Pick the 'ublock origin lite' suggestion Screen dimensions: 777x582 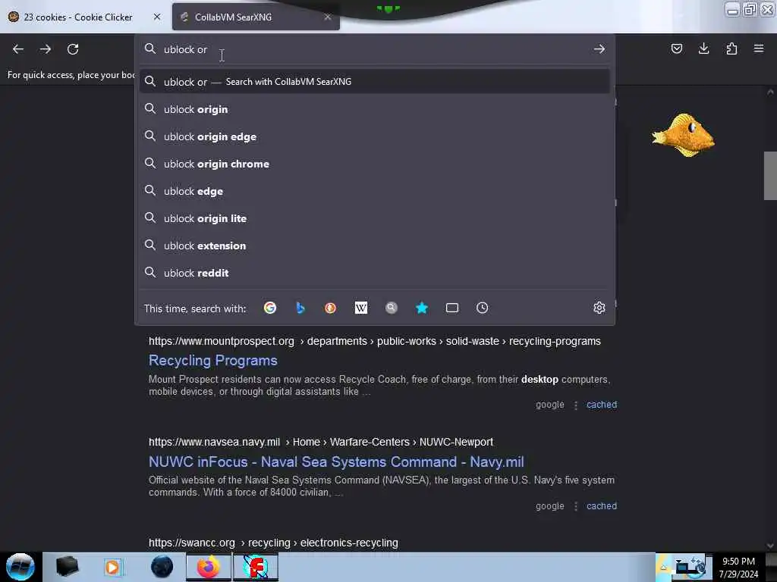click(375, 218)
